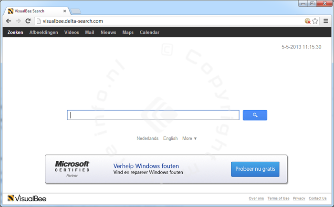This screenshot has width=334, height=207.
Task: Open the Over ons footer link
Action: pyautogui.click(x=256, y=198)
